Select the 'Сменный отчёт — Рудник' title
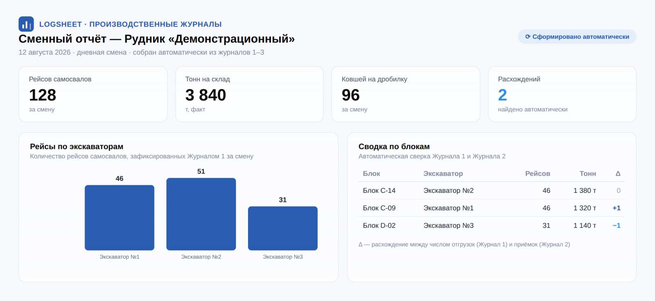Screen dimensions: 655x301 click(x=157, y=39)
